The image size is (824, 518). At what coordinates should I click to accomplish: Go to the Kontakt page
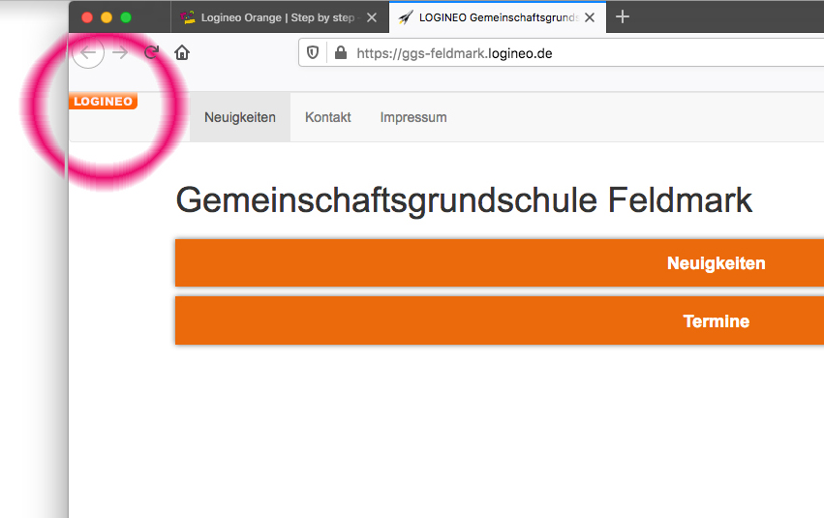[x=328, y=117]
